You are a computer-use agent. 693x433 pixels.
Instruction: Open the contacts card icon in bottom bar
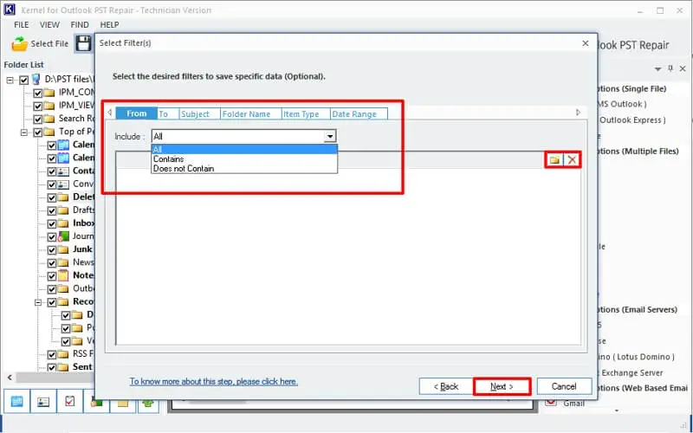pos(43,401)
